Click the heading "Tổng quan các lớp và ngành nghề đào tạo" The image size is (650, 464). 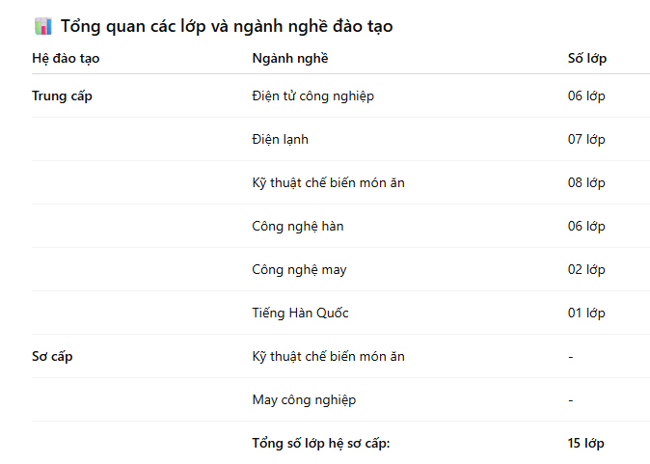point(227,27)
